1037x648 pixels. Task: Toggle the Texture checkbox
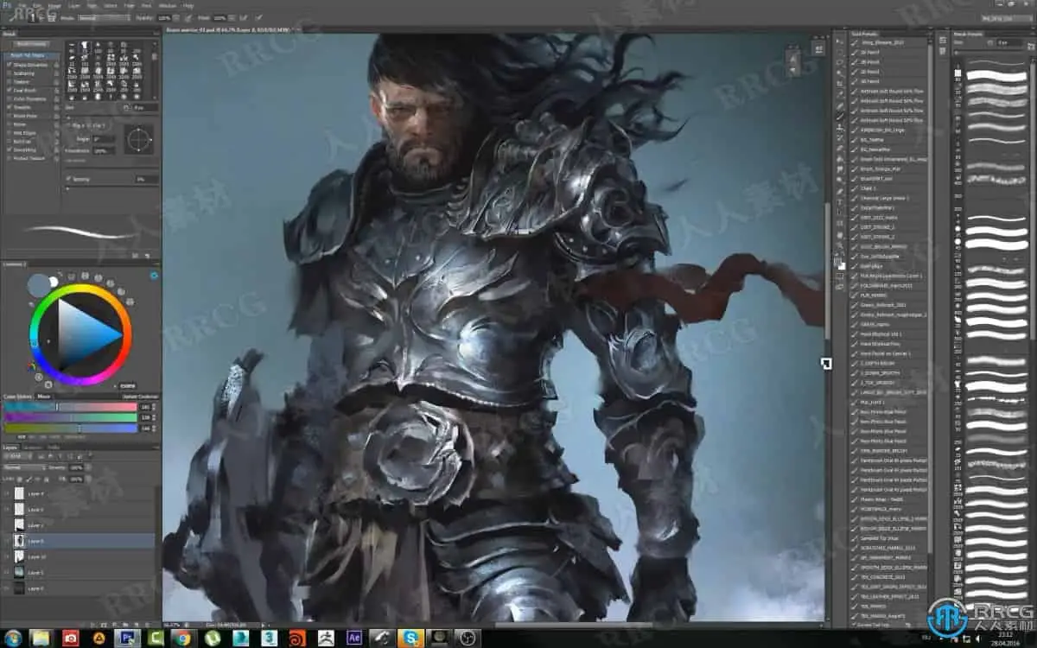click(x=9, y=81)
